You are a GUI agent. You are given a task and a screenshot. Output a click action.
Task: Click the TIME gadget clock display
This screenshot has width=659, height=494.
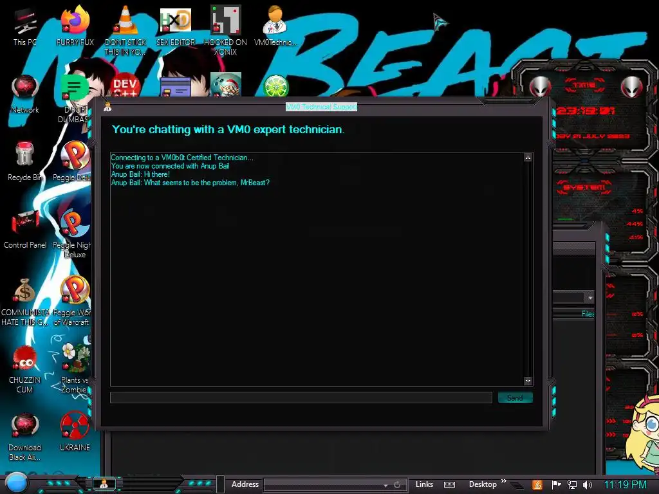[586, 111]
